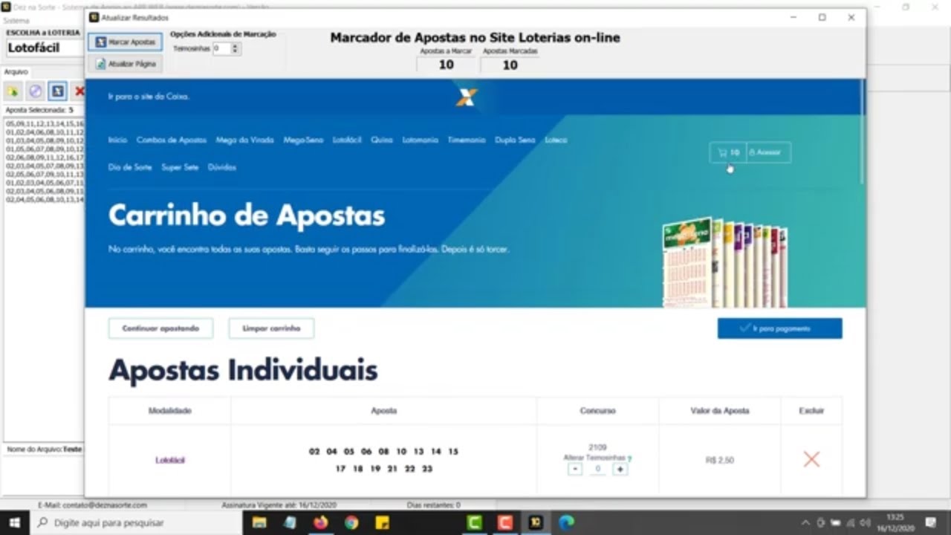The width and height of the screenshot is (951, 535).
Task: Click the highlighted blue marker icon in Arquivo toolbar
Action: tap(57, 91)
